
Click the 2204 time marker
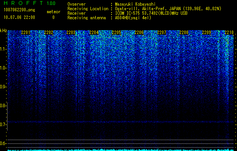tap(94, 32)
